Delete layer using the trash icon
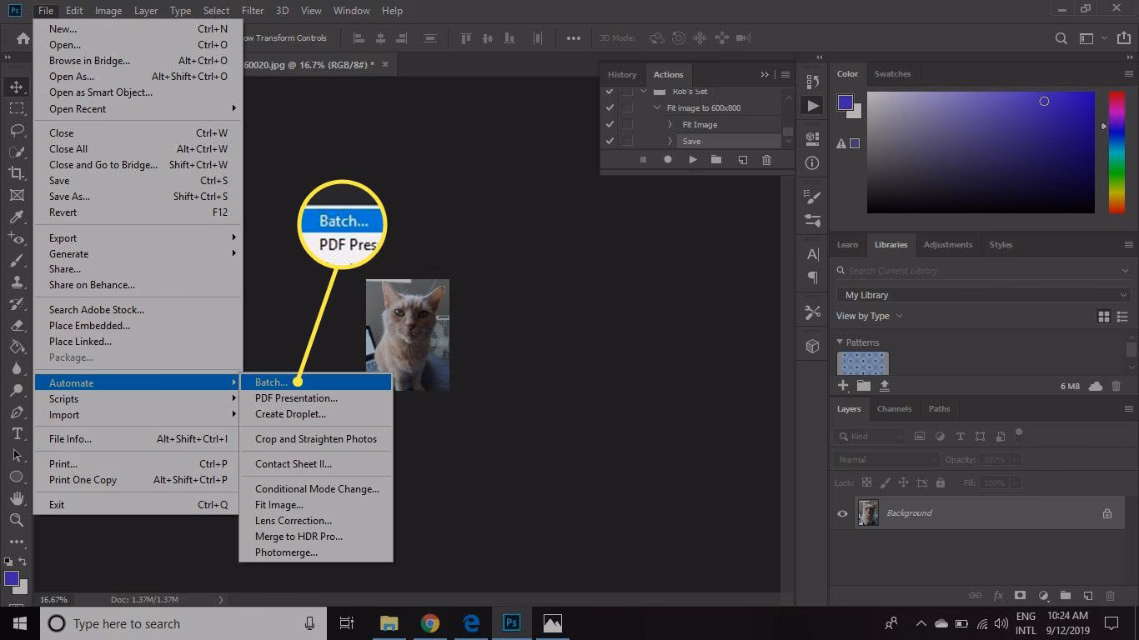This screenshot has height=640, width=1139. 1110,596
